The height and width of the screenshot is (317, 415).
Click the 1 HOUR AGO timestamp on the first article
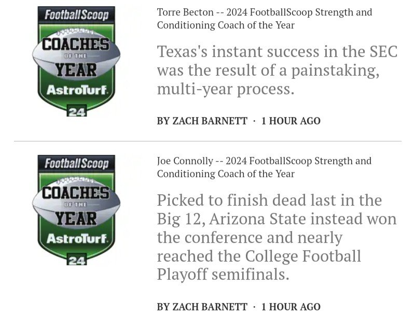point(291,121)
